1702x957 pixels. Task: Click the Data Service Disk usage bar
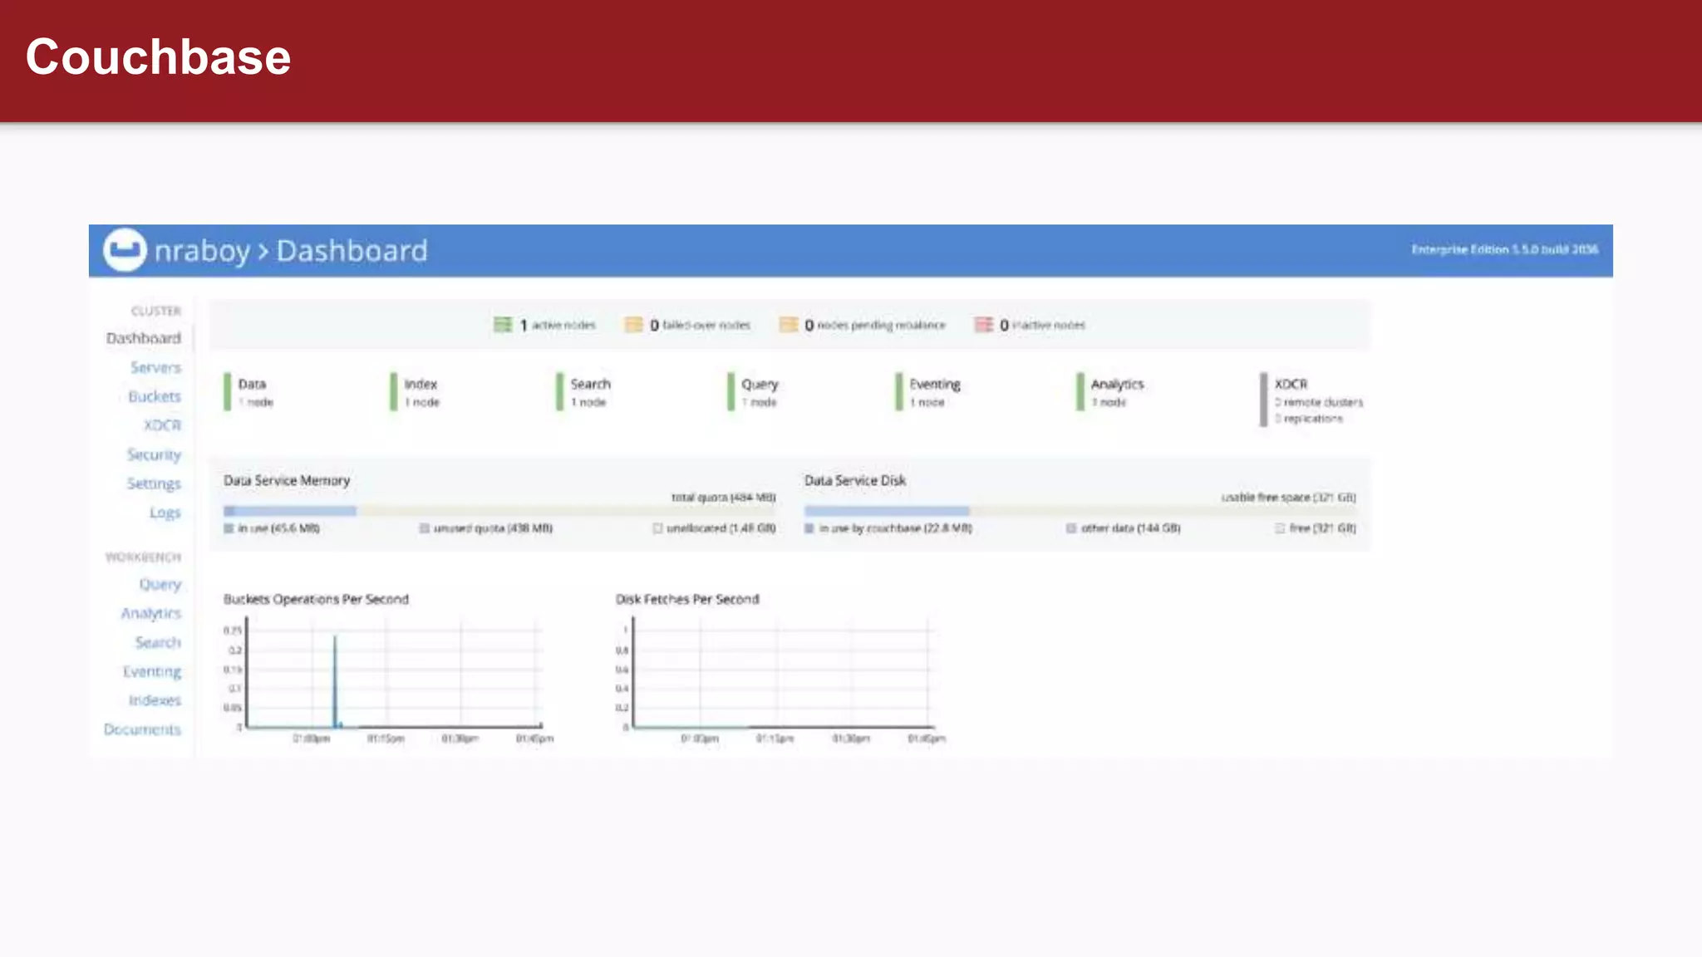(1080, 511)
